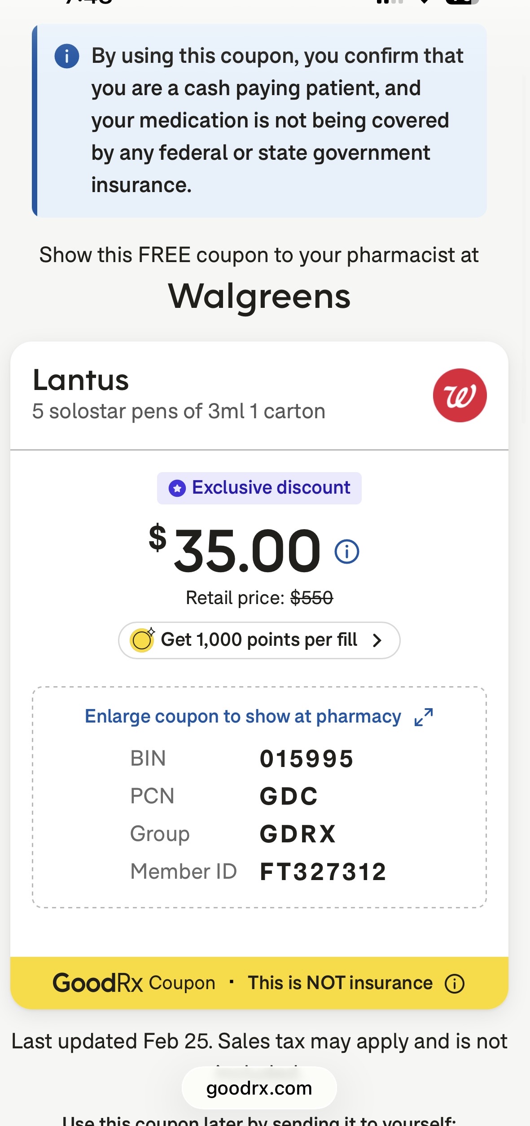
Task: Tap the crossed-out $550 retail price
Action: [x=311, y=598]
